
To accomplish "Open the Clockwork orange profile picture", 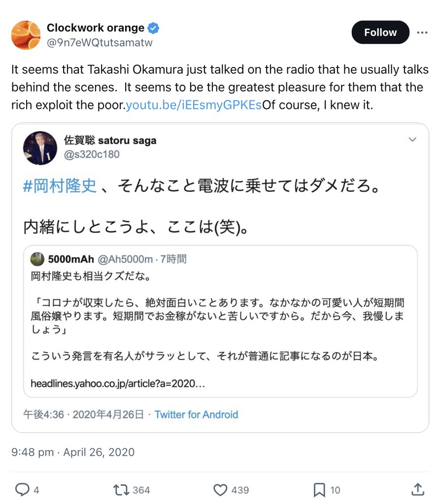I will pos(26,35).
